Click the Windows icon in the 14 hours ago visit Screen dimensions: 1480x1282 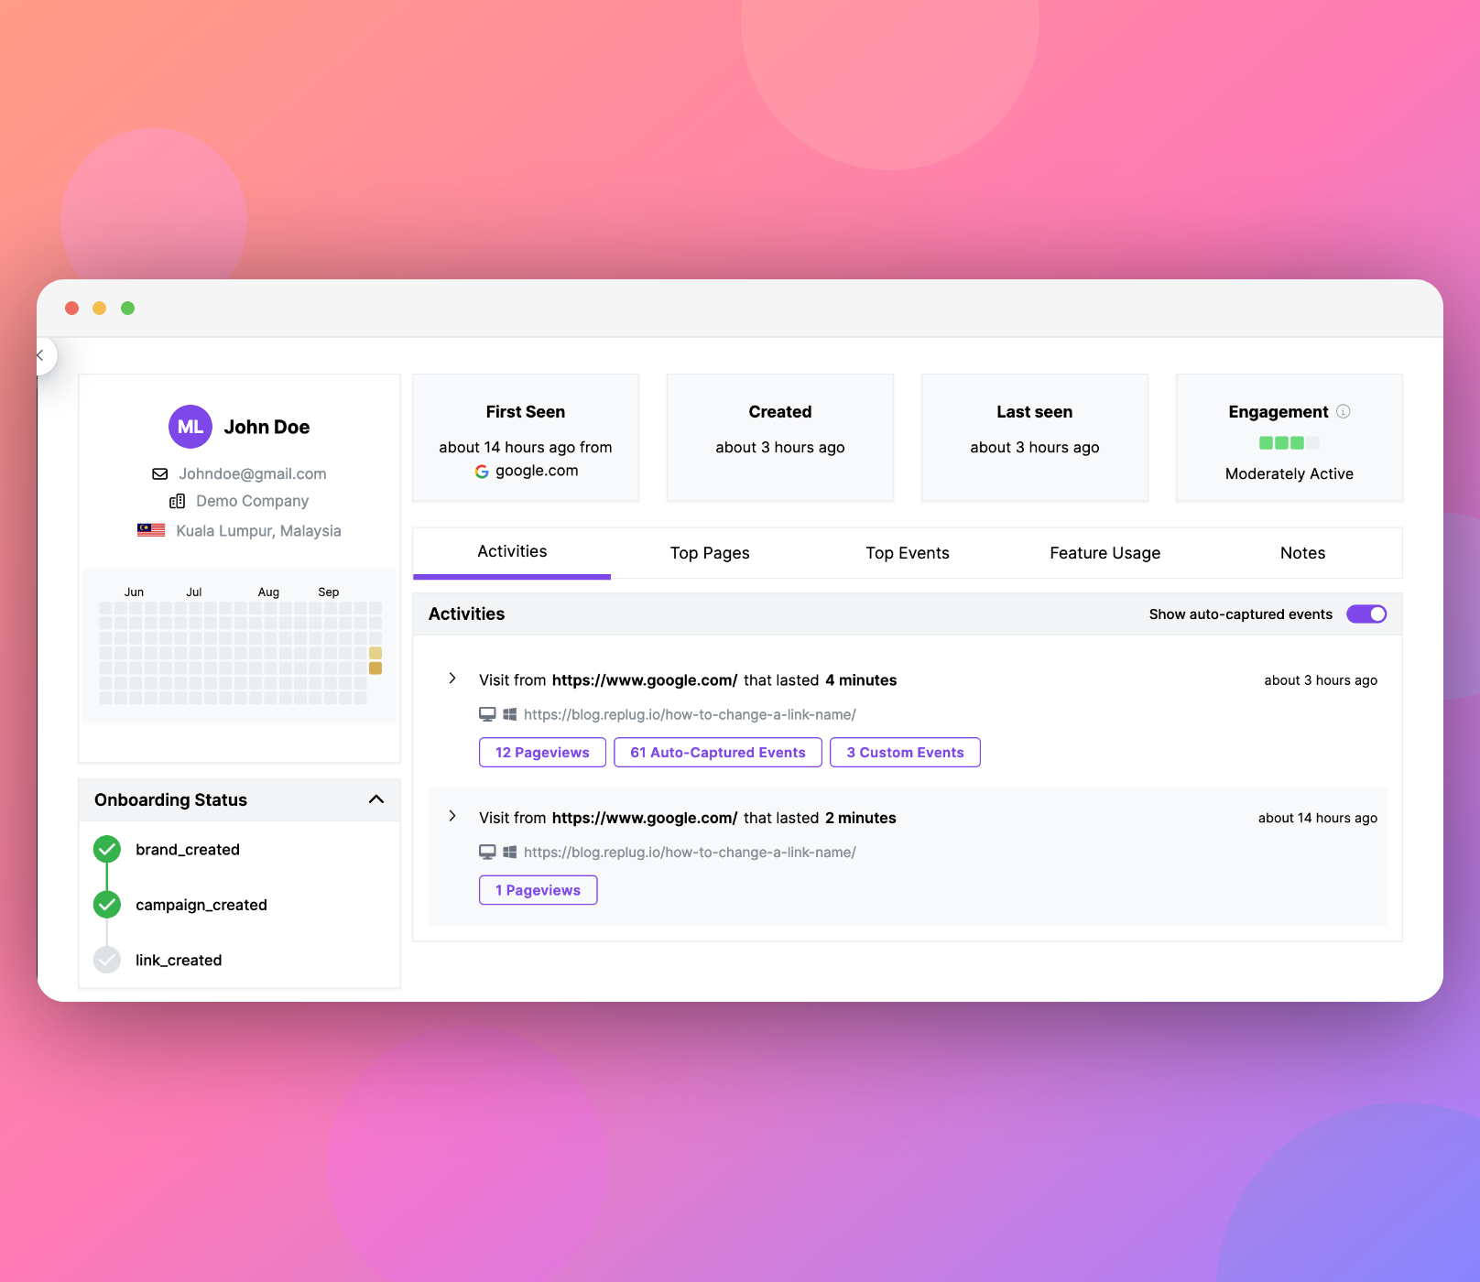[x=510, y=852]
